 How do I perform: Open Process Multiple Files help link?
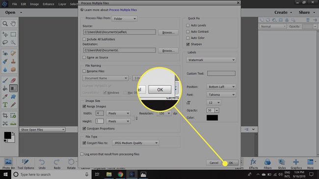(123, 10)
